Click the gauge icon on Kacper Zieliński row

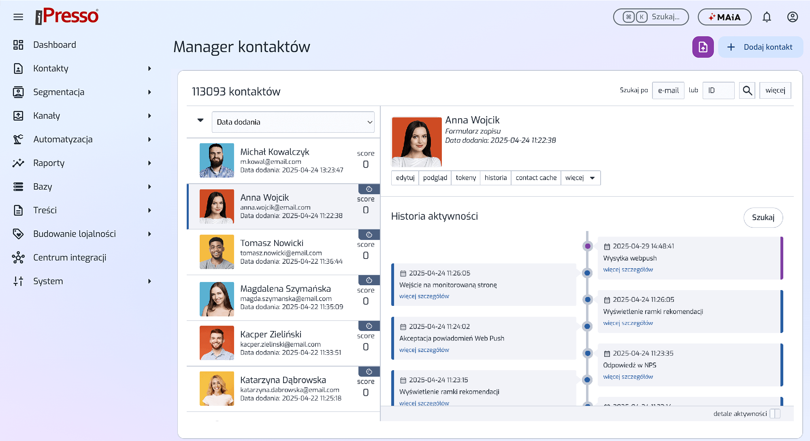tap(369, 326)
